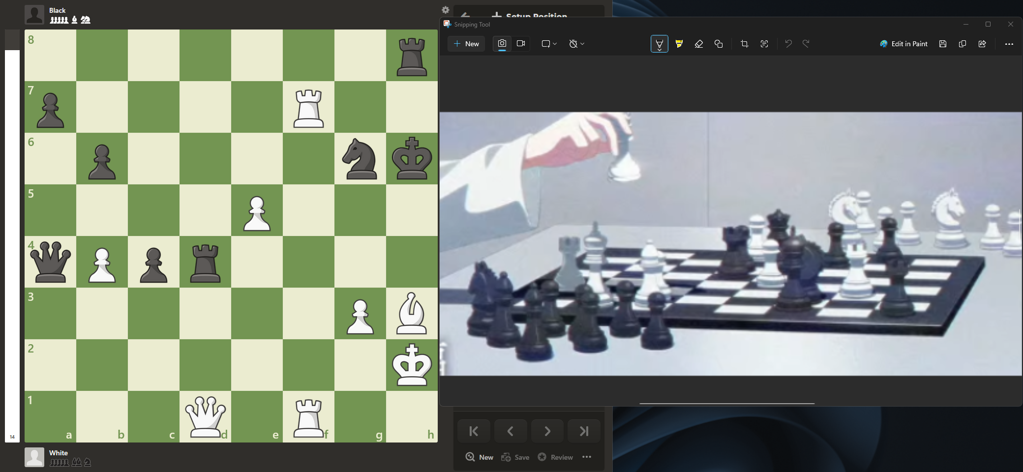The height and width of the screenshot is (472, 1023).
Task: Open the See more menu in Snipping Tool
Action: click(x=1009, y=44)
